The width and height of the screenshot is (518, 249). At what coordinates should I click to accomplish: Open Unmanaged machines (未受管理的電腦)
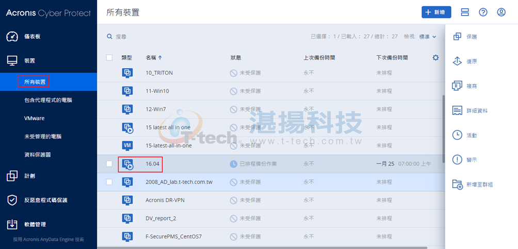(43, 137)
